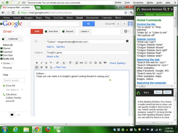This screenshot has height=133, width=178.
Task: Click Call phone in chat
Action: (11, 94)
